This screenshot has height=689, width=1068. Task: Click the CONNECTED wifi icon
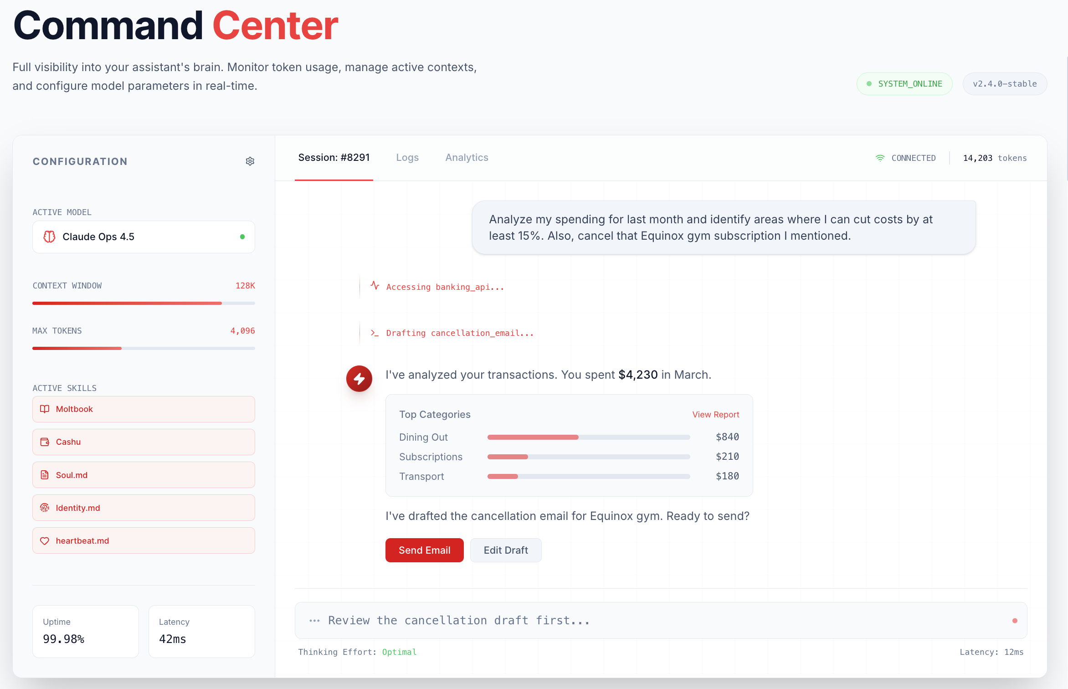880,158
